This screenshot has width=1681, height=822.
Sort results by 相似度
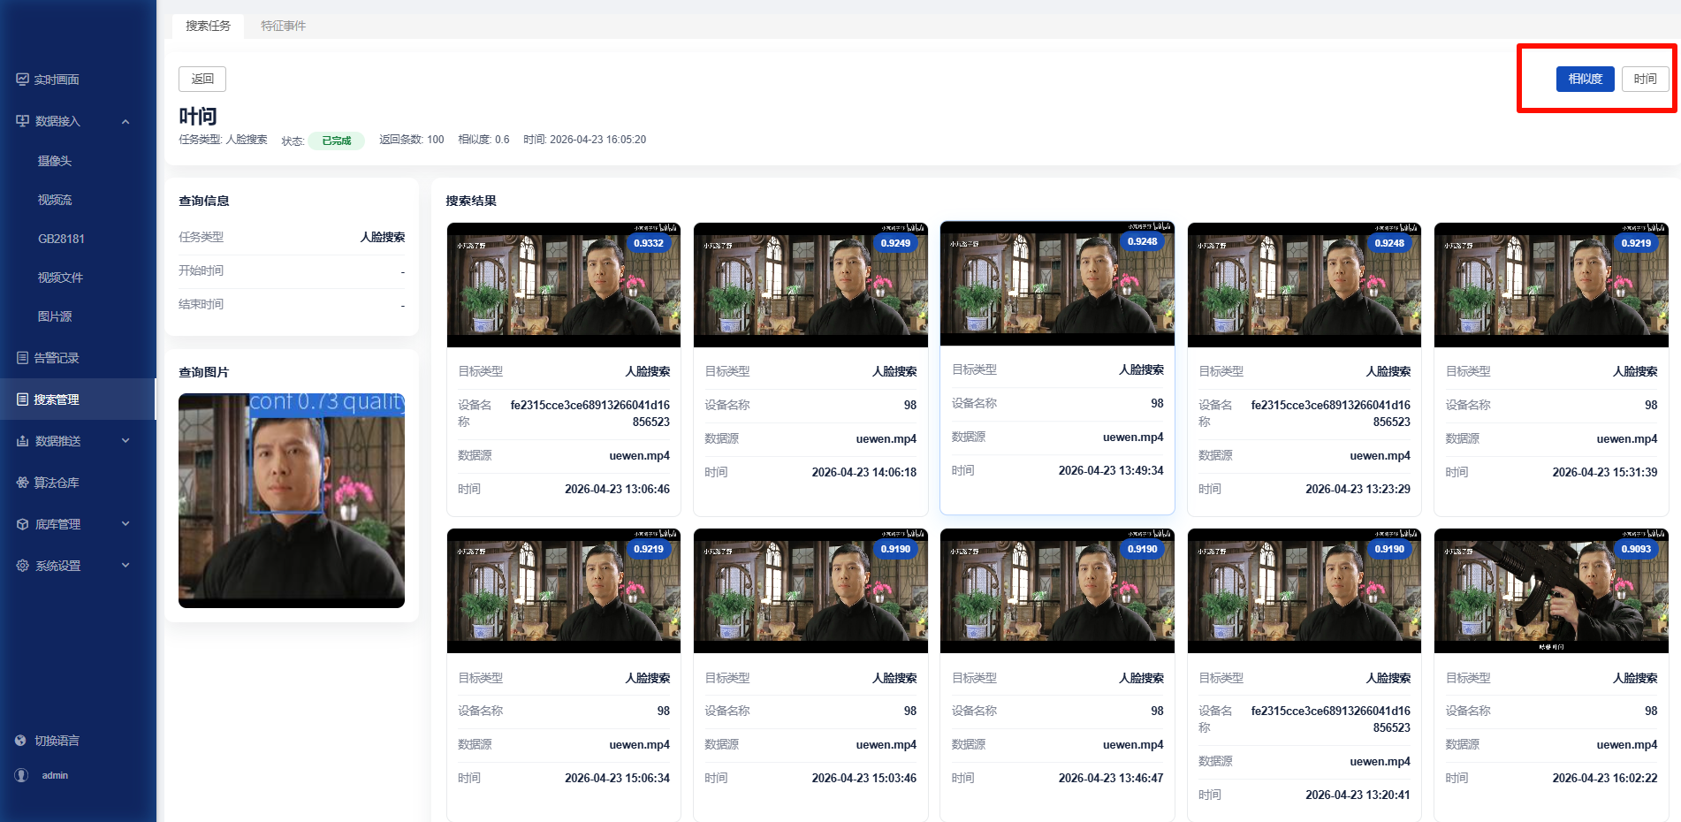click(1586, 79)
